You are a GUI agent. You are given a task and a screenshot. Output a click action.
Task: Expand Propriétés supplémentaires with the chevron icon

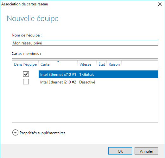(15, 133)
